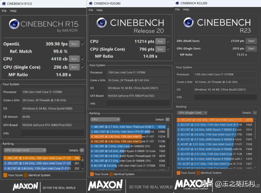Image resolution: width=261 pixels, height=193 pixels.
Task: Click the Cinebench R23 title bar icon
Action: tap(177, 3)
